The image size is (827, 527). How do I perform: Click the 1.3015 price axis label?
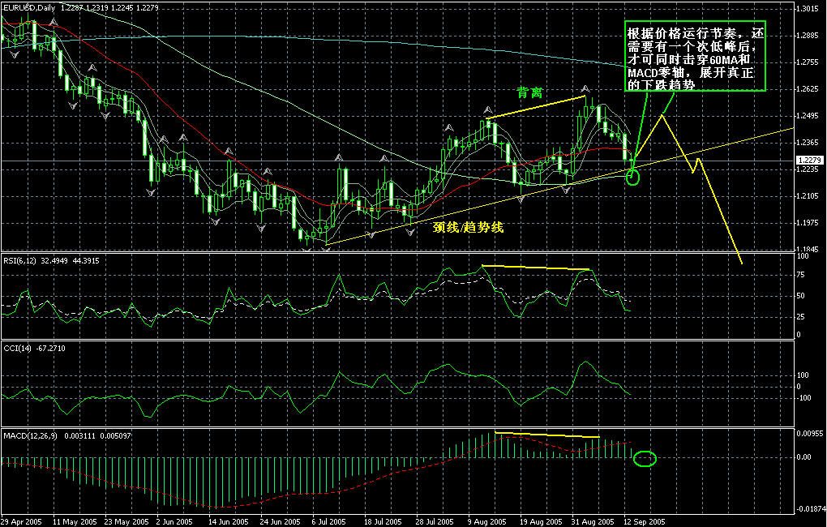808,9
